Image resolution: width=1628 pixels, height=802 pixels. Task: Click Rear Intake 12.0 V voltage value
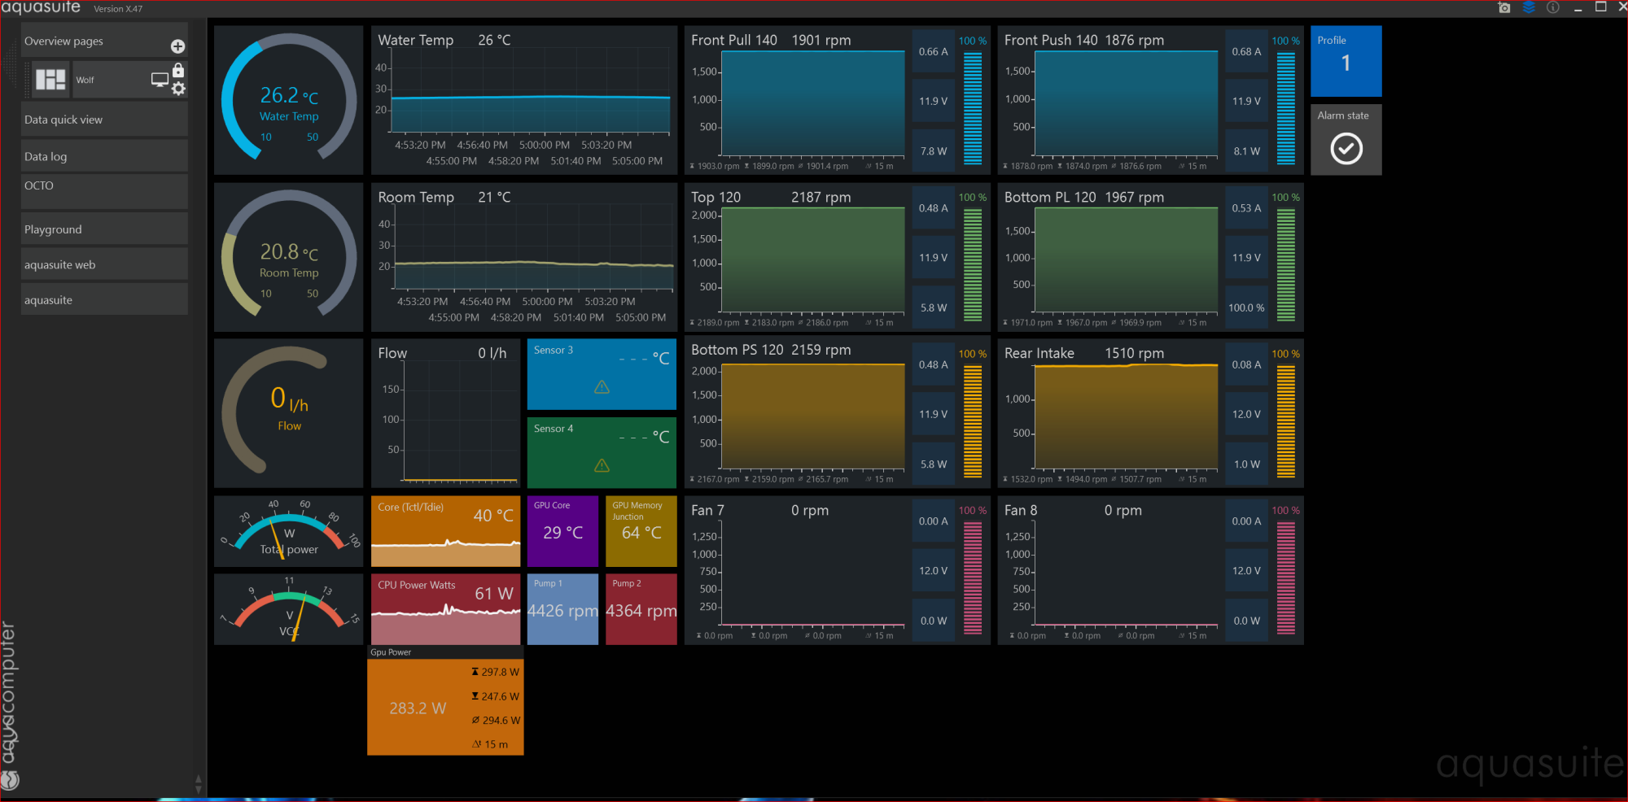(1246, 414)
